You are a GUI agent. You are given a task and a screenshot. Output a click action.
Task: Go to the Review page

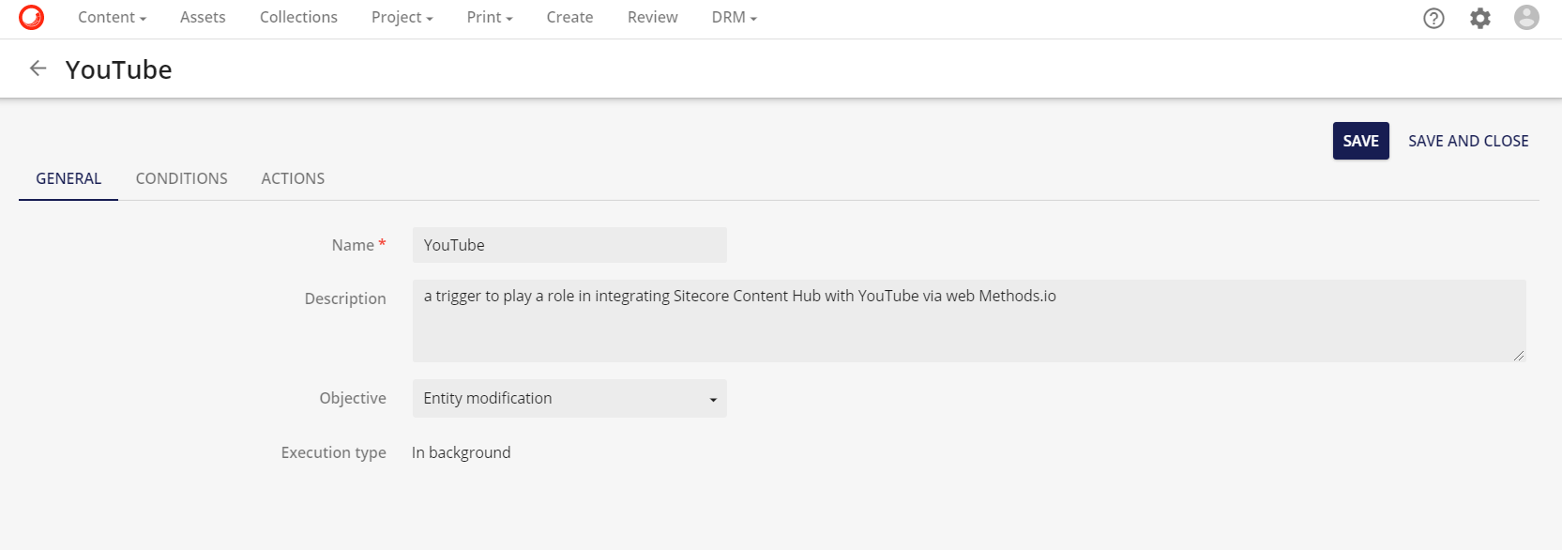pos(653,17)
